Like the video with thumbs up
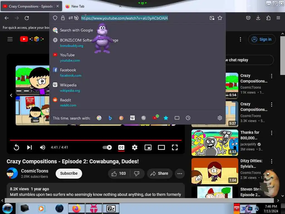This screenshot has width=285, height=214. [119, 173]
